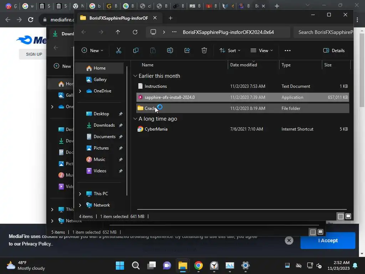365x274 pixels.
Task: Open Google Chrome from taskbar
Action: click(198, 265)
